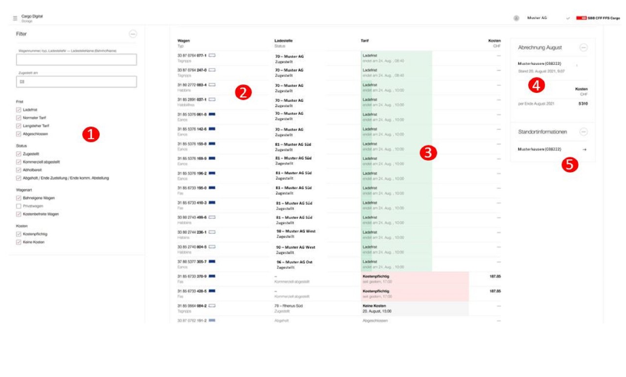Click the arrow icon next to Musterhausen under Standortinformationen
626x377 pixels.
(584, 149)
